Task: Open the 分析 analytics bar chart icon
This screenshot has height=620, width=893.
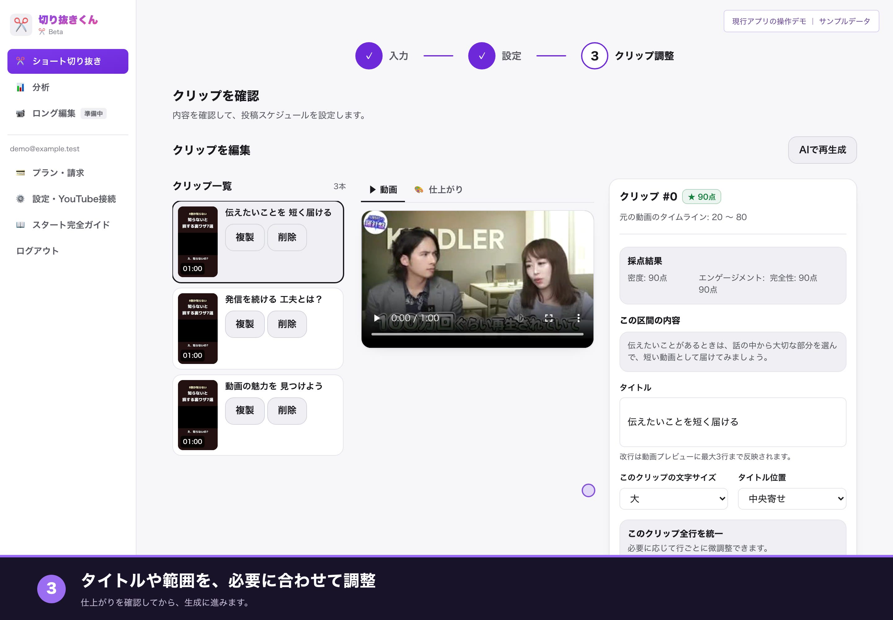Action: 20,87
